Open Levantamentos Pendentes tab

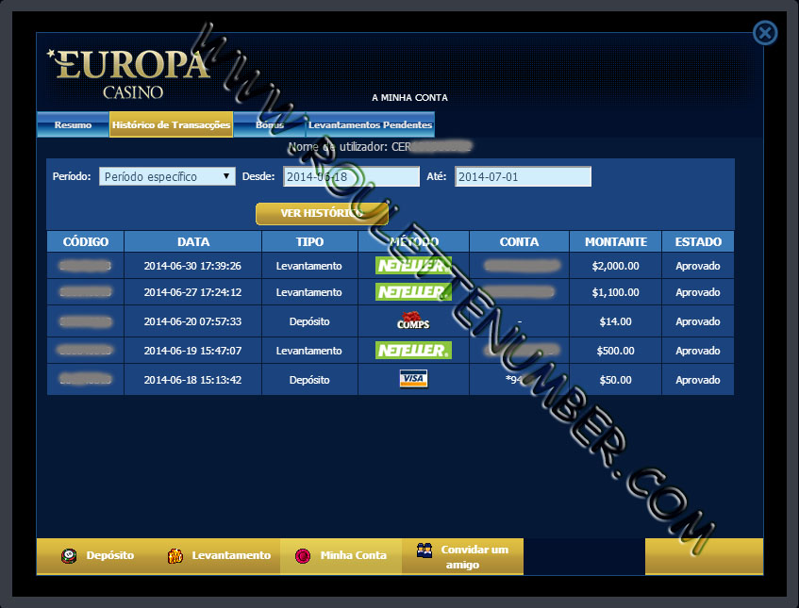click(x=370, y=124)
